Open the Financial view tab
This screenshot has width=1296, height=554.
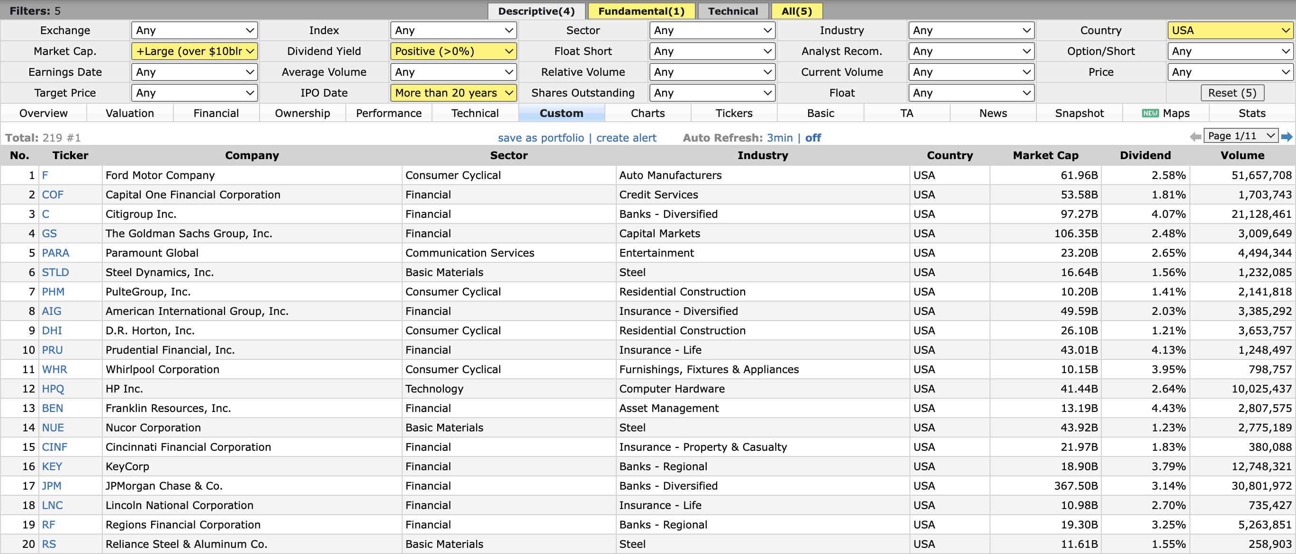click(x=216, y=113)
